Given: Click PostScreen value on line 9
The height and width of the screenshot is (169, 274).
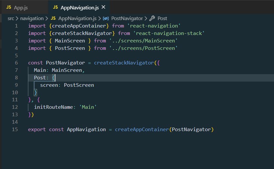Looking at the screenshot, I should click(x=79, y=85).
